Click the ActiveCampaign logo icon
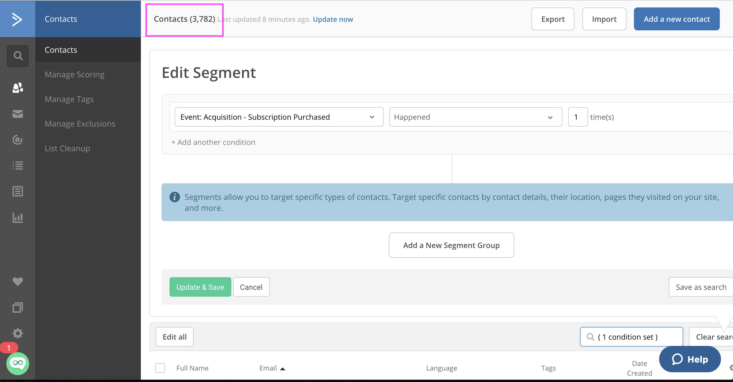733x382 pixels. (x=17, y=19)
